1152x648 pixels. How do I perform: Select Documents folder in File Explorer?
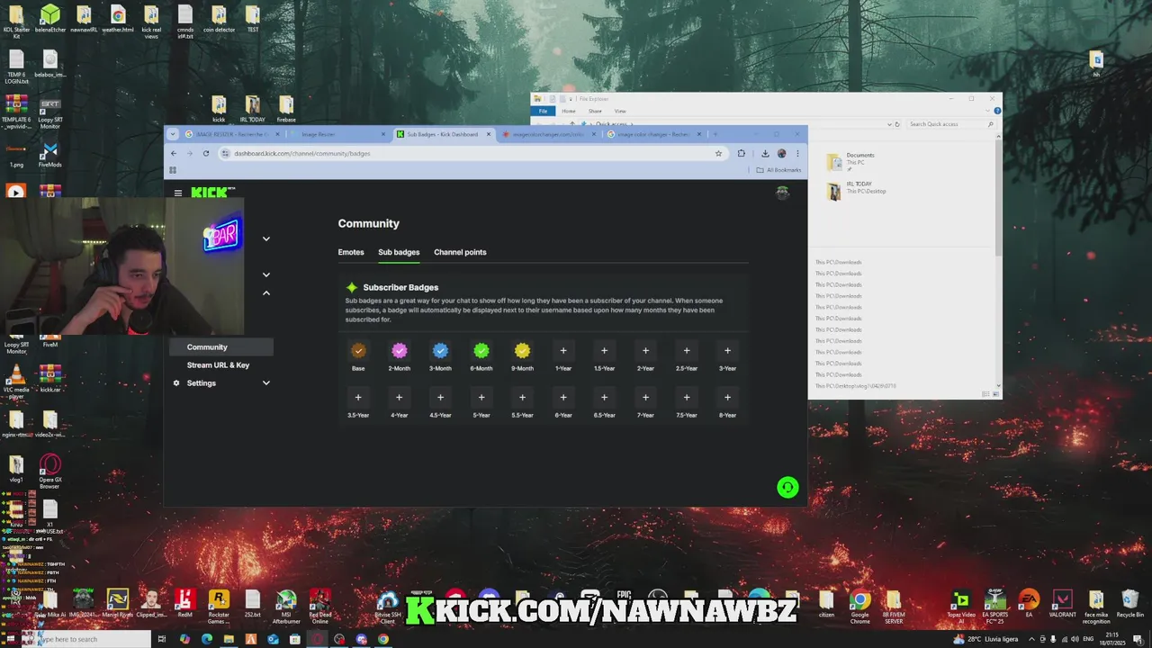(x=851, y=162)
